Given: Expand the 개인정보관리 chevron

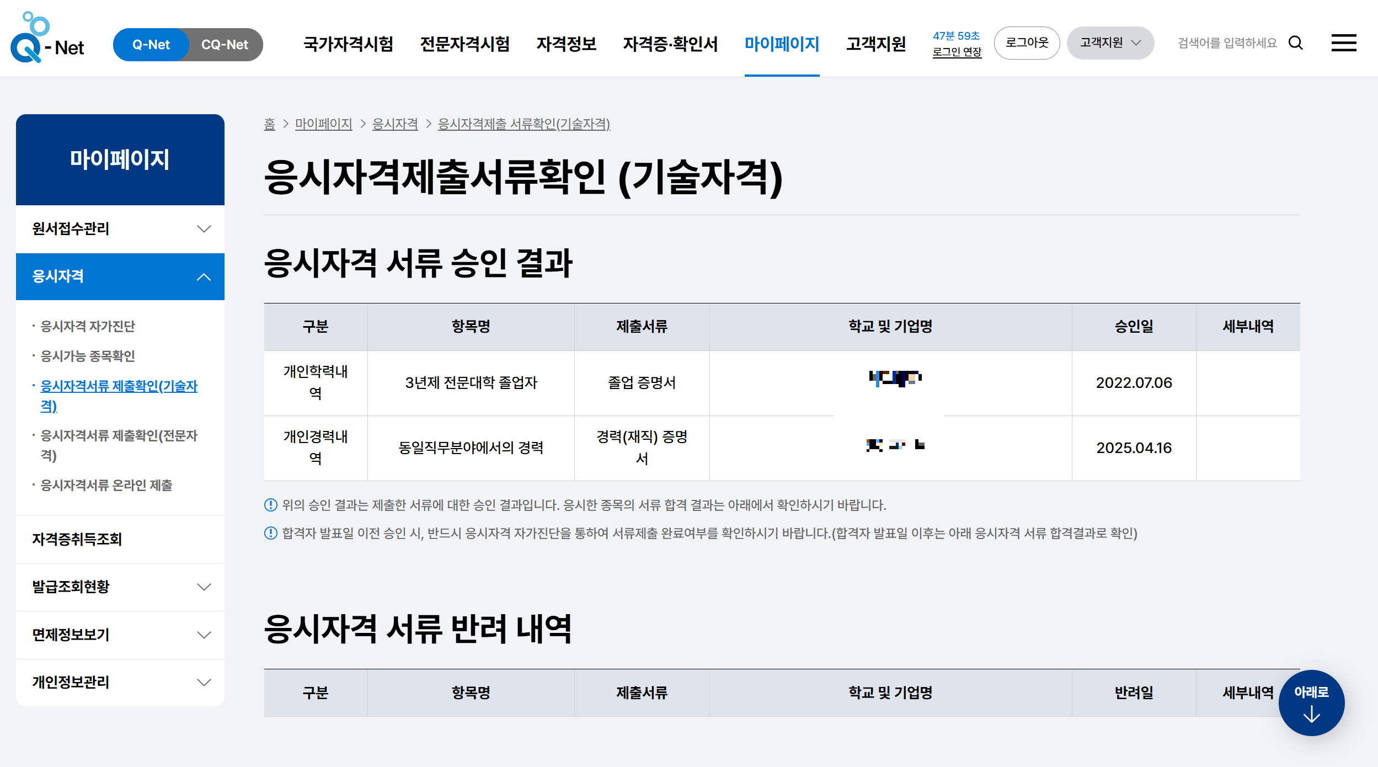Looking at the screenshot, I should (204, 683).
